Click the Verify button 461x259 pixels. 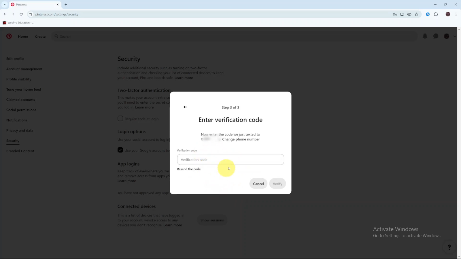tap(277, 184)
